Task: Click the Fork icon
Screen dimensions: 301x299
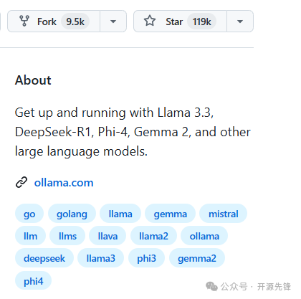Action: click(24, 21)
